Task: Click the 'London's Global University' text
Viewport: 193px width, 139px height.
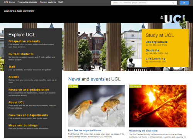Action: coord(19,11)
